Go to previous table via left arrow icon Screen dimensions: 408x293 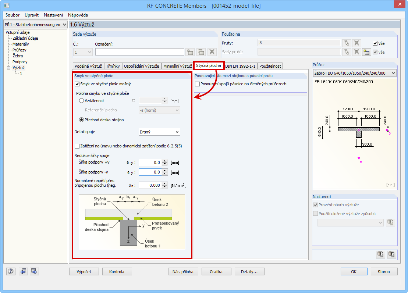[23, 271]
